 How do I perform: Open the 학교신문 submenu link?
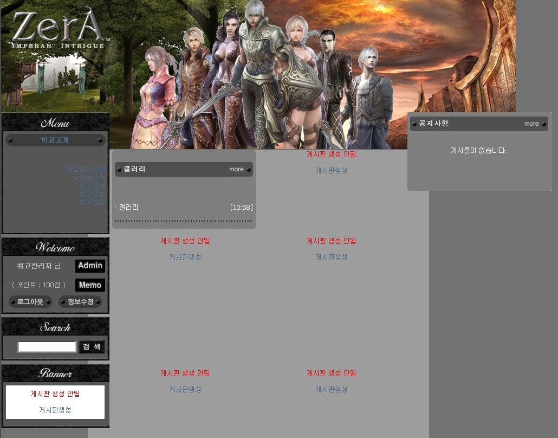pos(92,202)
